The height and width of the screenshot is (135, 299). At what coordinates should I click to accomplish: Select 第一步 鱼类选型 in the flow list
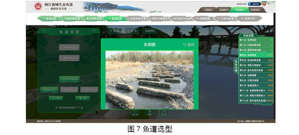click(x=256, y=40)
